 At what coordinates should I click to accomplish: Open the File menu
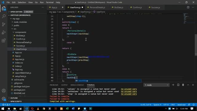click(8, 2)
